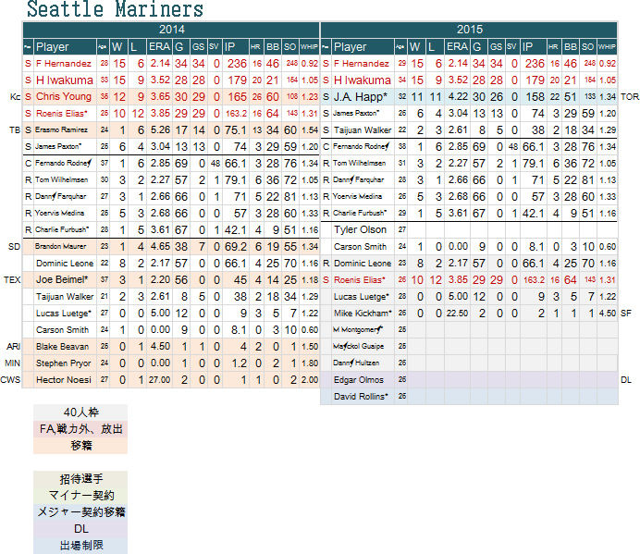Click Taijuan Walker in the 2014 table

[65, 296]
